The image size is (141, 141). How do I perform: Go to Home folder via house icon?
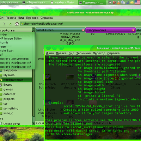[x=17, y=24]
